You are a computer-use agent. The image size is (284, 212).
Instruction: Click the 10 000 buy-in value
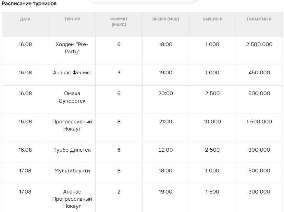(212, 121)
